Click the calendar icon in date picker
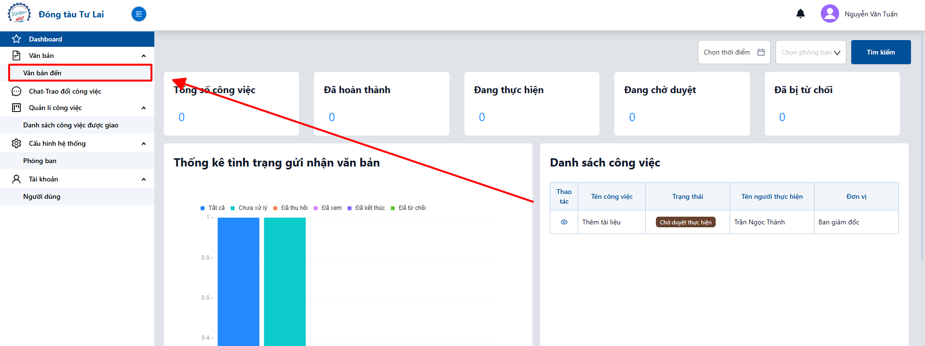Image resolution: width=925 pixels, height=346 pixels. tap(761, 52)
